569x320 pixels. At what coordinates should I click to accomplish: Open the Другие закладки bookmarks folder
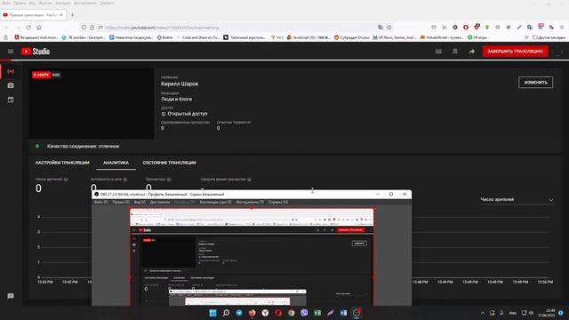(549, 37)
